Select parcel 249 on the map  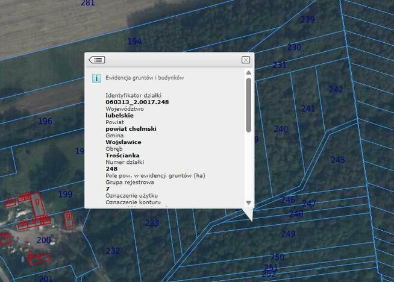click(x=289, y=234)
